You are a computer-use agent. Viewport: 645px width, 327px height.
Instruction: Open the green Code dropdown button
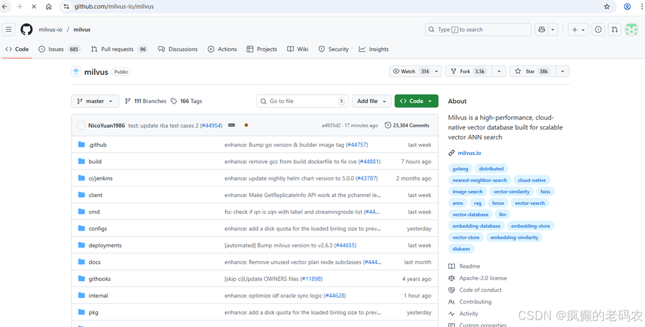pyautogui.click(x=416, y=101)
